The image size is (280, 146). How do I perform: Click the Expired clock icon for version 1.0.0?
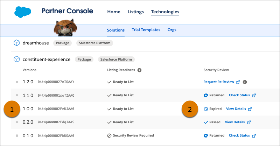(206, 109)
